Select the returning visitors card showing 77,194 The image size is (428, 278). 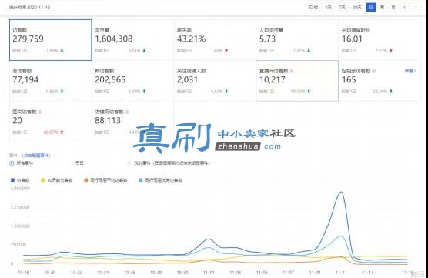tap(51, 81)
